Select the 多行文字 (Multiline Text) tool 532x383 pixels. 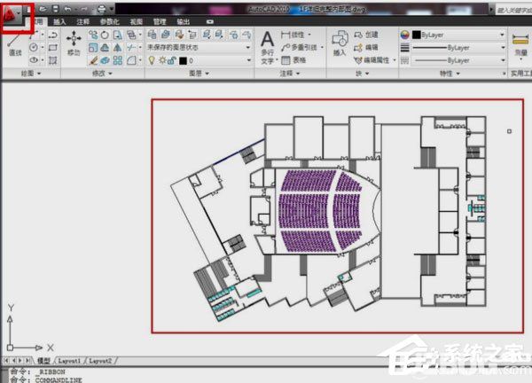[268, 47]
